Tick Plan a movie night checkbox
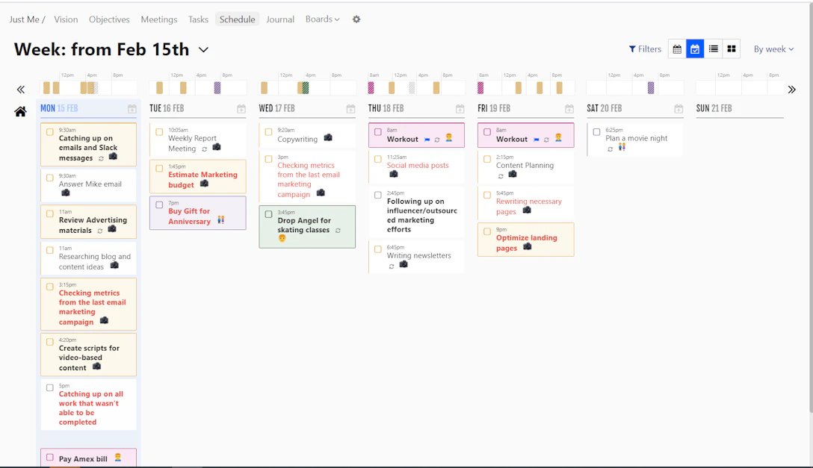Screen dimensions: 813x468 596,132
